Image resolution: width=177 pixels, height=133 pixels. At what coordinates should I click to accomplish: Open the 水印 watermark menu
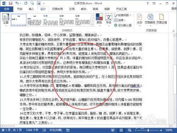point(139,19)
